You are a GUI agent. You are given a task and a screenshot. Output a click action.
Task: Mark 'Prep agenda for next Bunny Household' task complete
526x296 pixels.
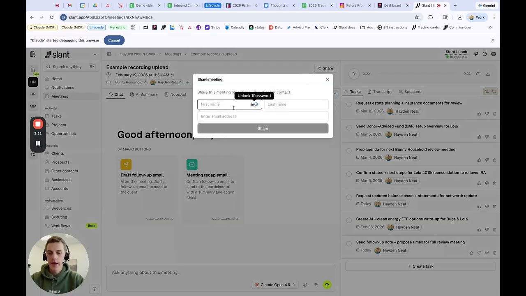point(349,150)
